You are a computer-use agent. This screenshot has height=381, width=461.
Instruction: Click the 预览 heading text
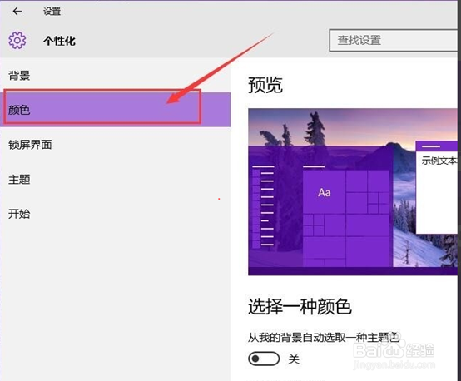265,85
